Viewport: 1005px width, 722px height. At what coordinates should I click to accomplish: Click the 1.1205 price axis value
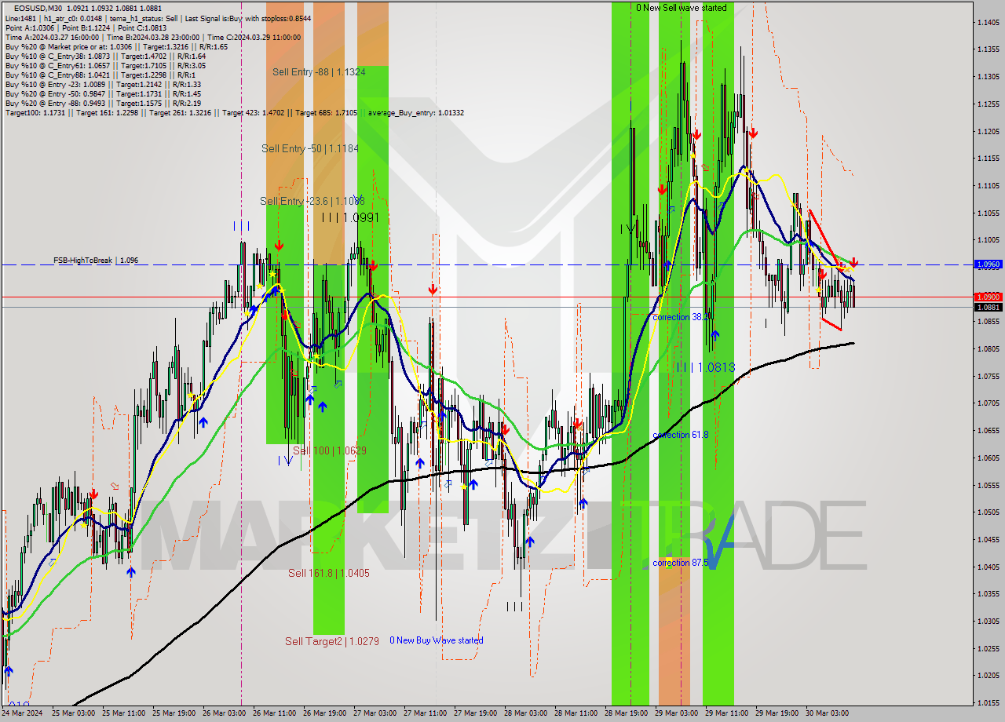pos(988,131)
